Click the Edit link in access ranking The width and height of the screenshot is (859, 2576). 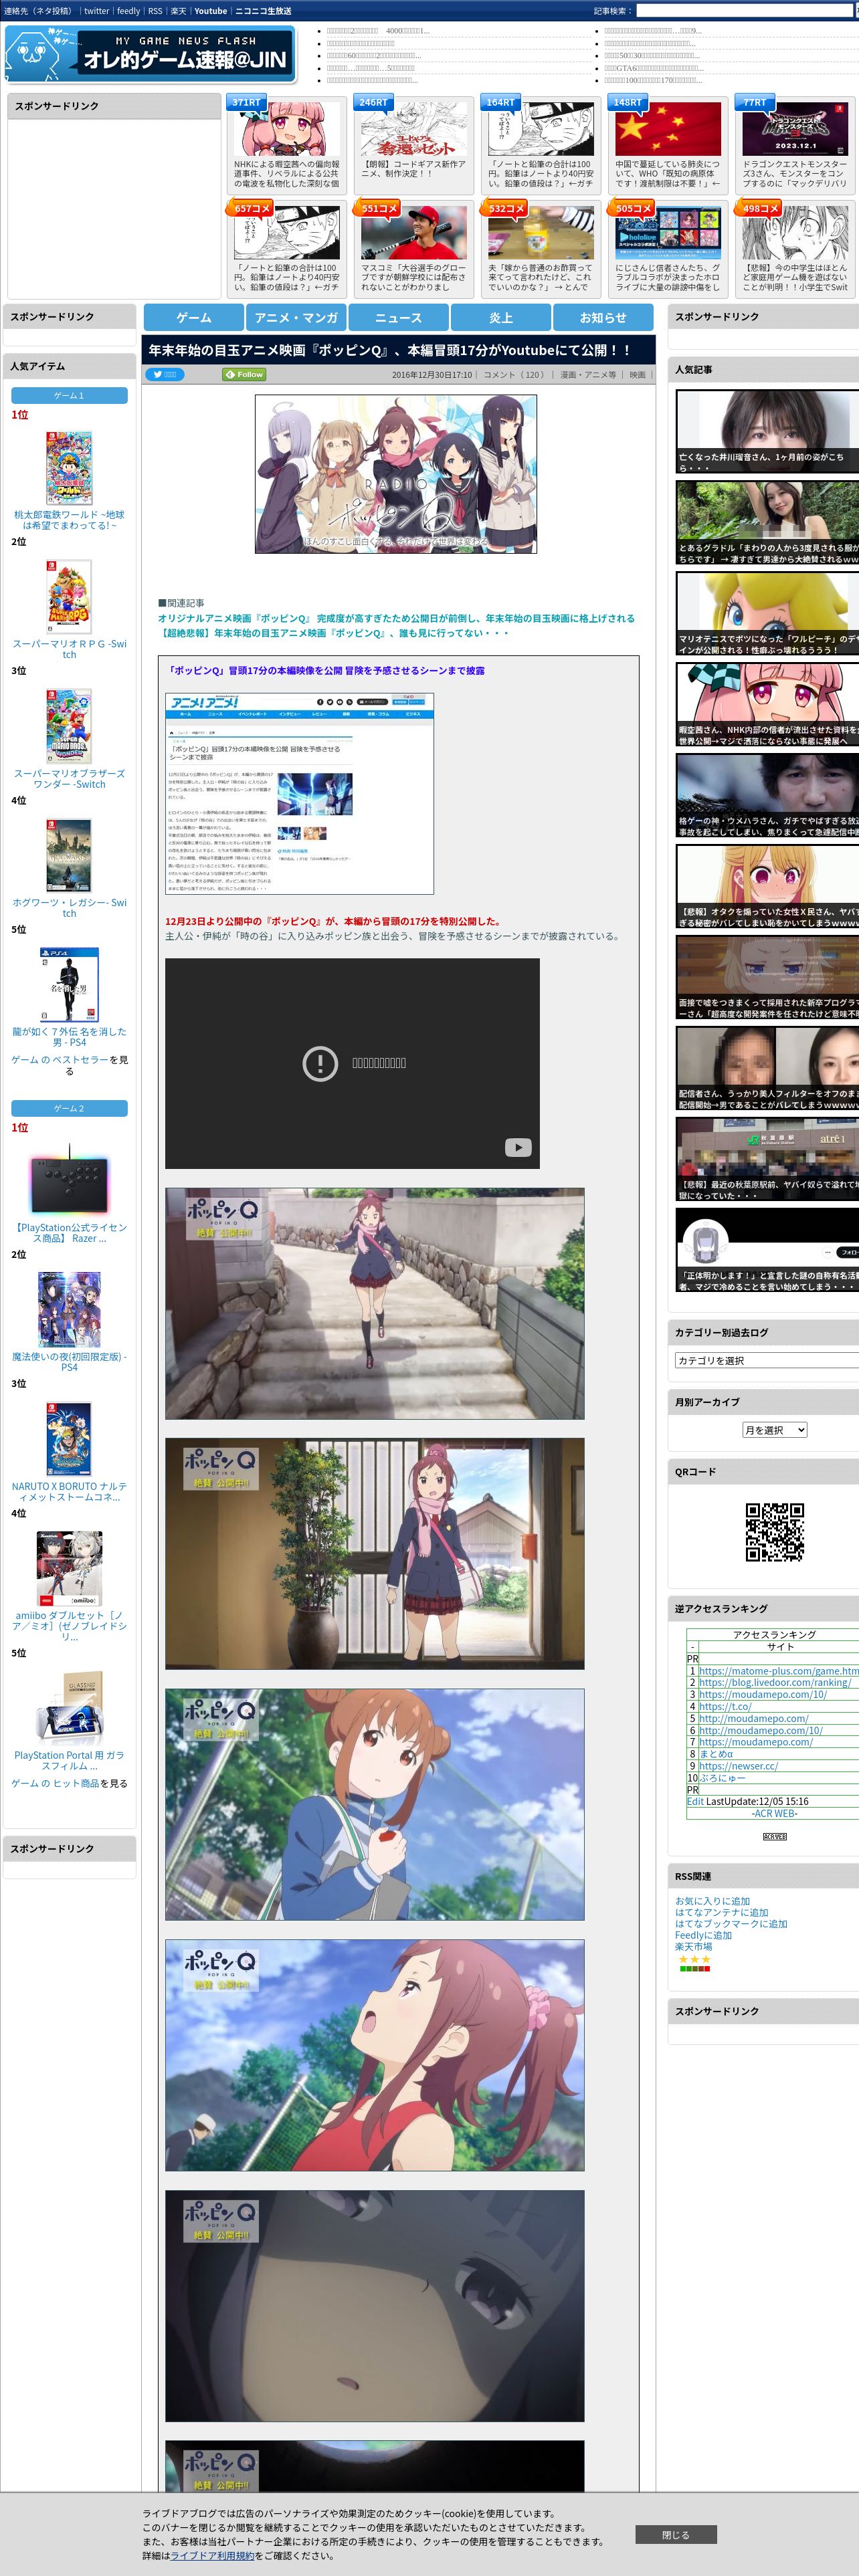[x=695, y=1801]
